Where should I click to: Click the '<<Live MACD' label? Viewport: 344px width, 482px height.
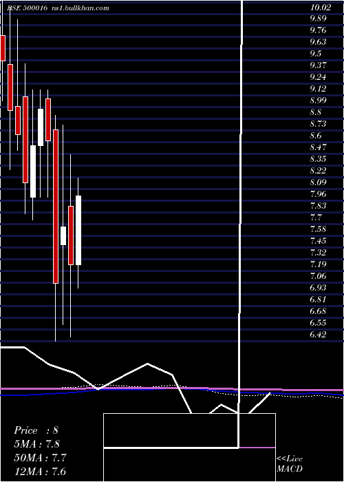pyautogui.click(x=290, y=464)
